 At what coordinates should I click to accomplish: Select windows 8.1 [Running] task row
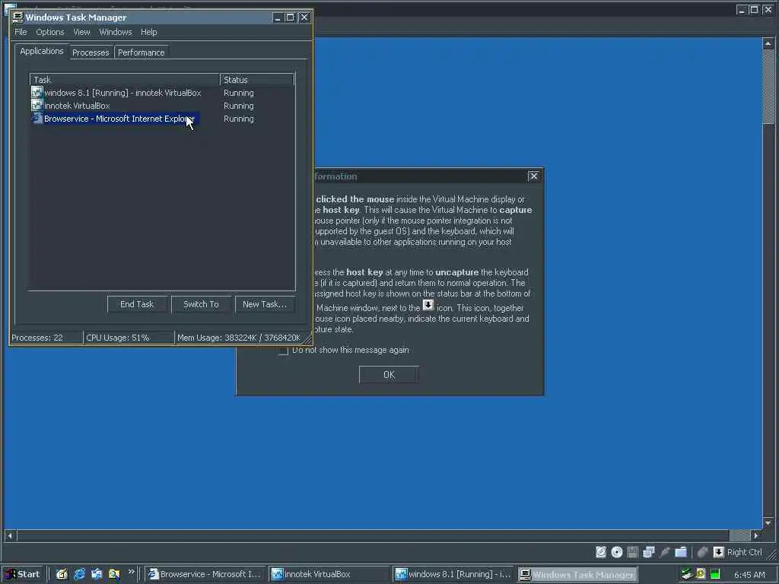[163, 93]
